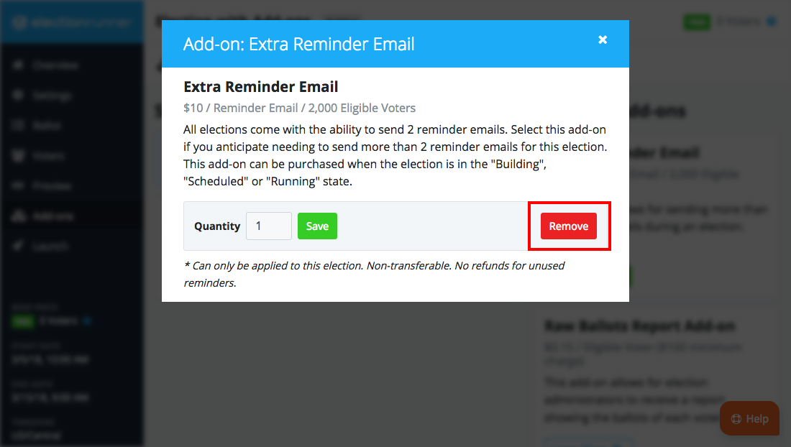Save the add-on quantity

[317, 226]
